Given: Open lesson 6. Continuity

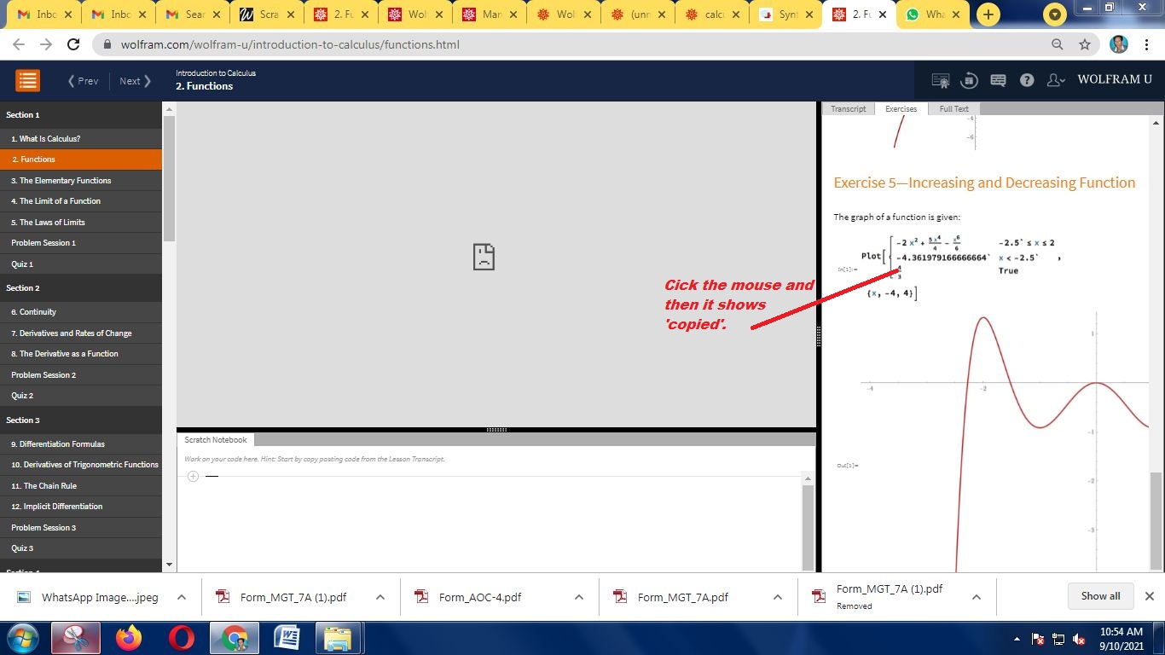Looking at the screenshot, I should pos(81,312).
